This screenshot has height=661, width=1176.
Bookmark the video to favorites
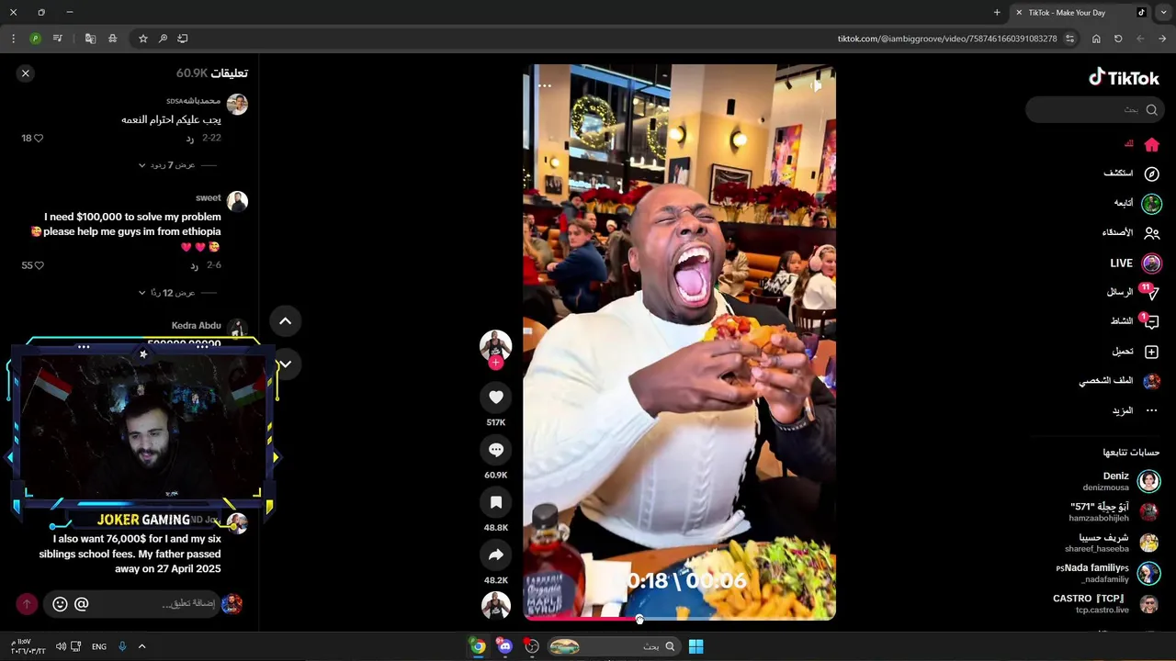pos(496,502)
